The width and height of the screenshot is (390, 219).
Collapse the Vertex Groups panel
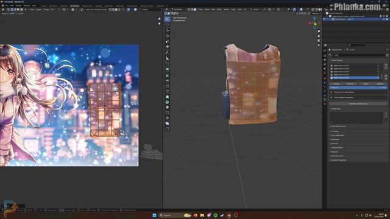tap(337, 60)
